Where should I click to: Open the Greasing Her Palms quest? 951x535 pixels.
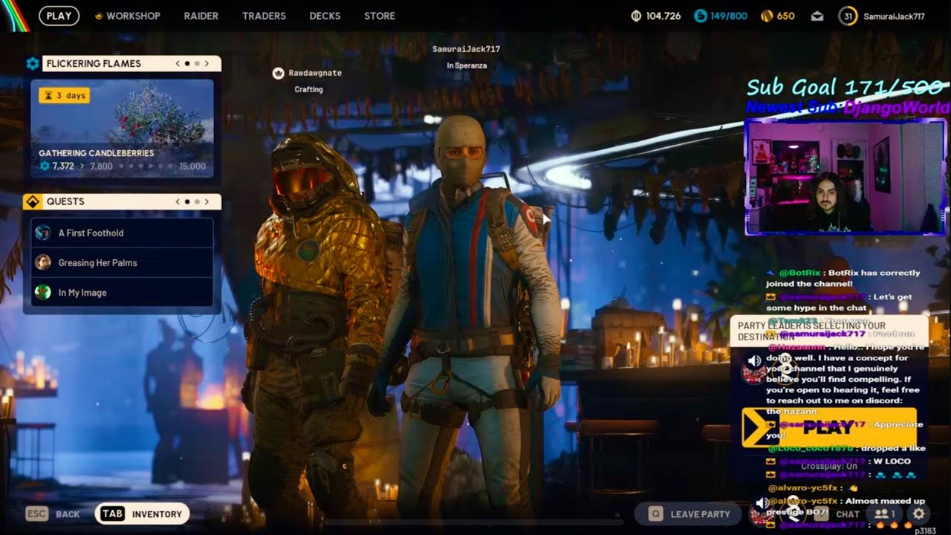(122, 262)
